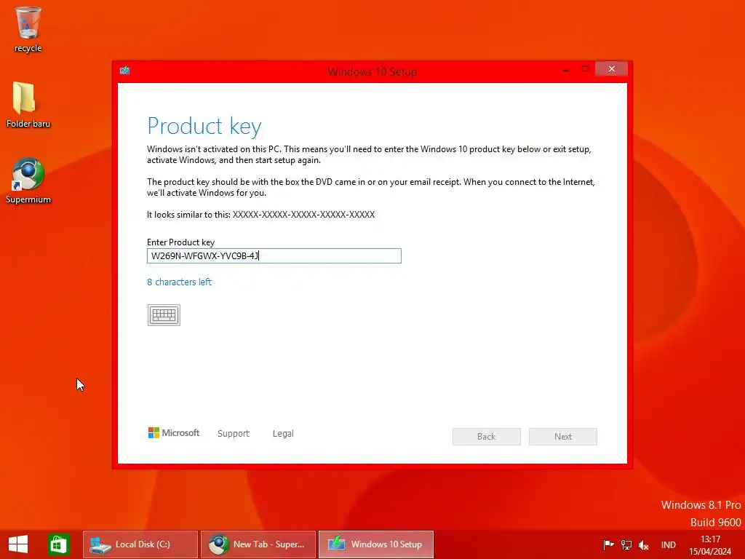This screenshot has height=559, width=745.
Task: Click the 'Product key' heading
Action: point(204,126)
